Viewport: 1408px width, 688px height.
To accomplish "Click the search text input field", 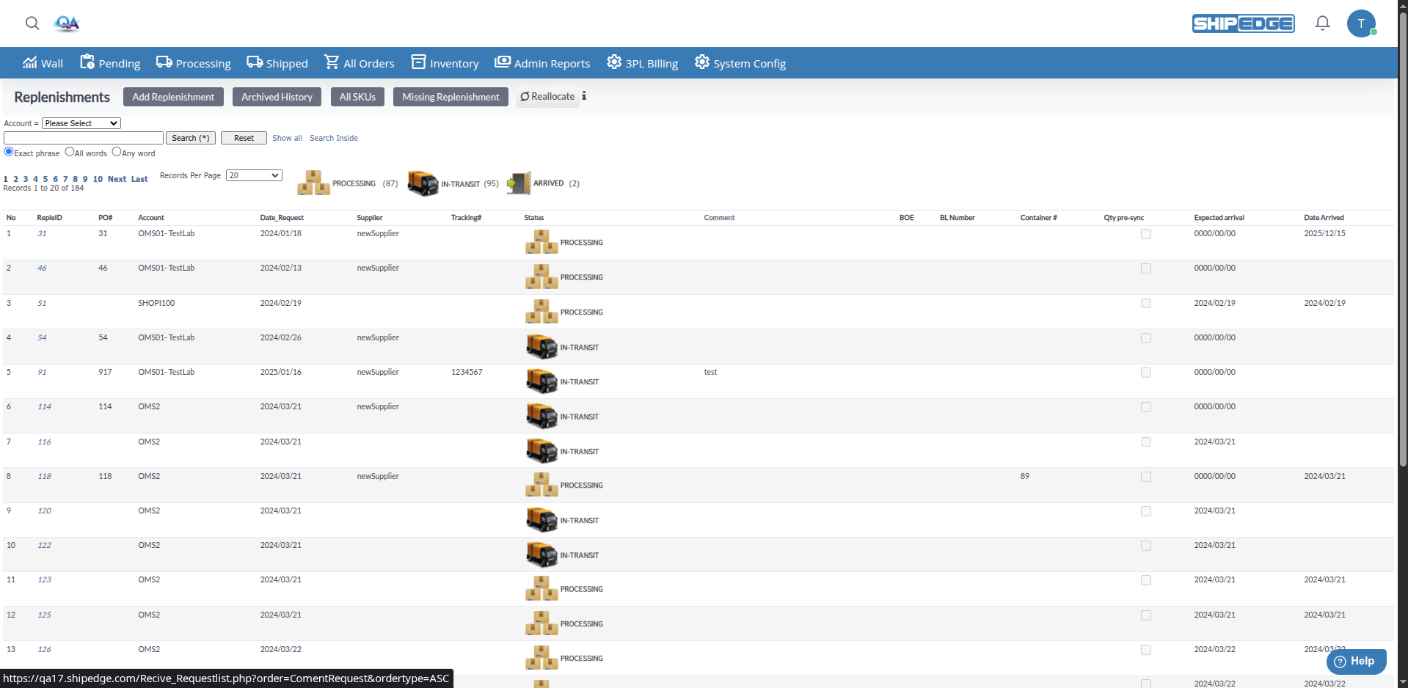I will [x=82, y=138].
